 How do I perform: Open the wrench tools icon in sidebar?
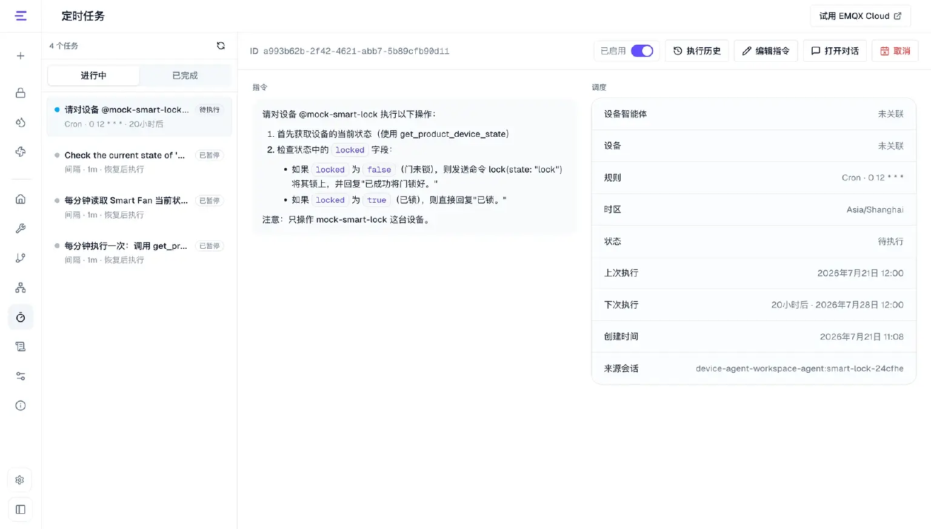pos(21,228)
